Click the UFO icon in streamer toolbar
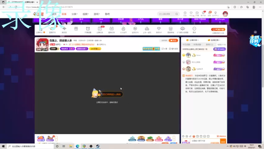This screenshot has height=149, width=264. [x=182, y=29]
